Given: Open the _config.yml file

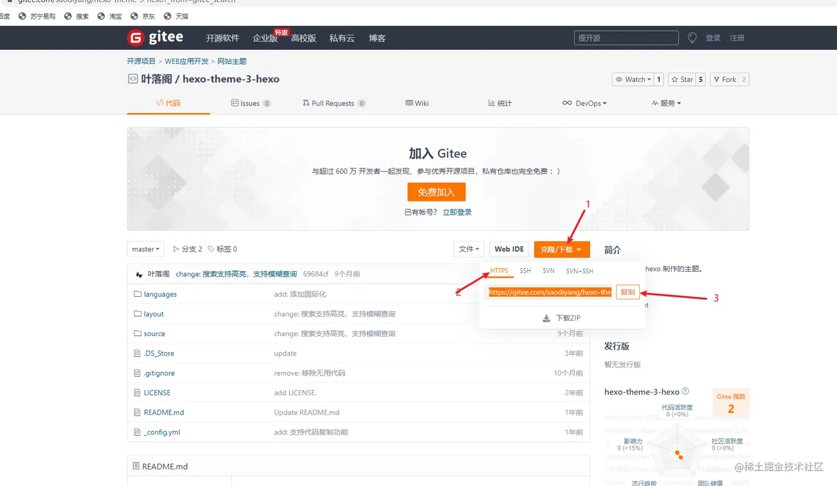Looking at the screenshot, I should pos(162,432).
